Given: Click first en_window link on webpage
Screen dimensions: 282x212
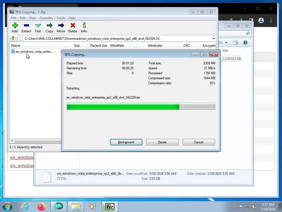Looking at the screenshot, I should click(x=22, y=157).
